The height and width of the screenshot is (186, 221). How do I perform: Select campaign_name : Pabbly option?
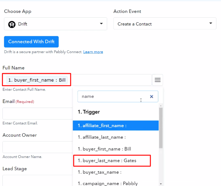[116, 183]
